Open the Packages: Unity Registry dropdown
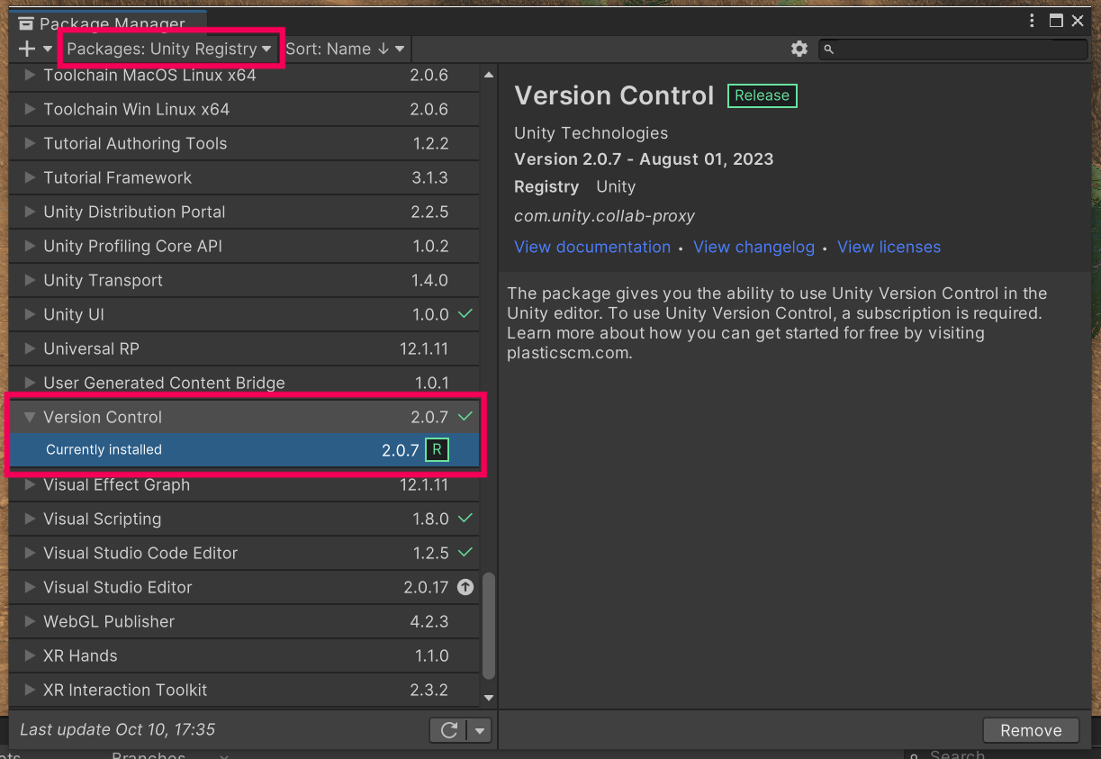The height and width of the screenshot is (759, 1101). (x=169, y=49)
